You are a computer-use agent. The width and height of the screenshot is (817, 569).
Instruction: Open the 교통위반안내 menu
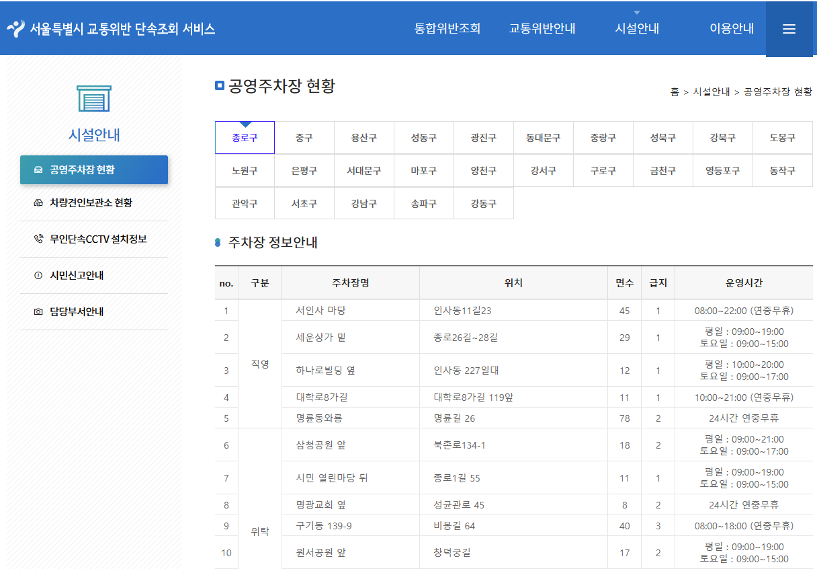tap(542, 29)
